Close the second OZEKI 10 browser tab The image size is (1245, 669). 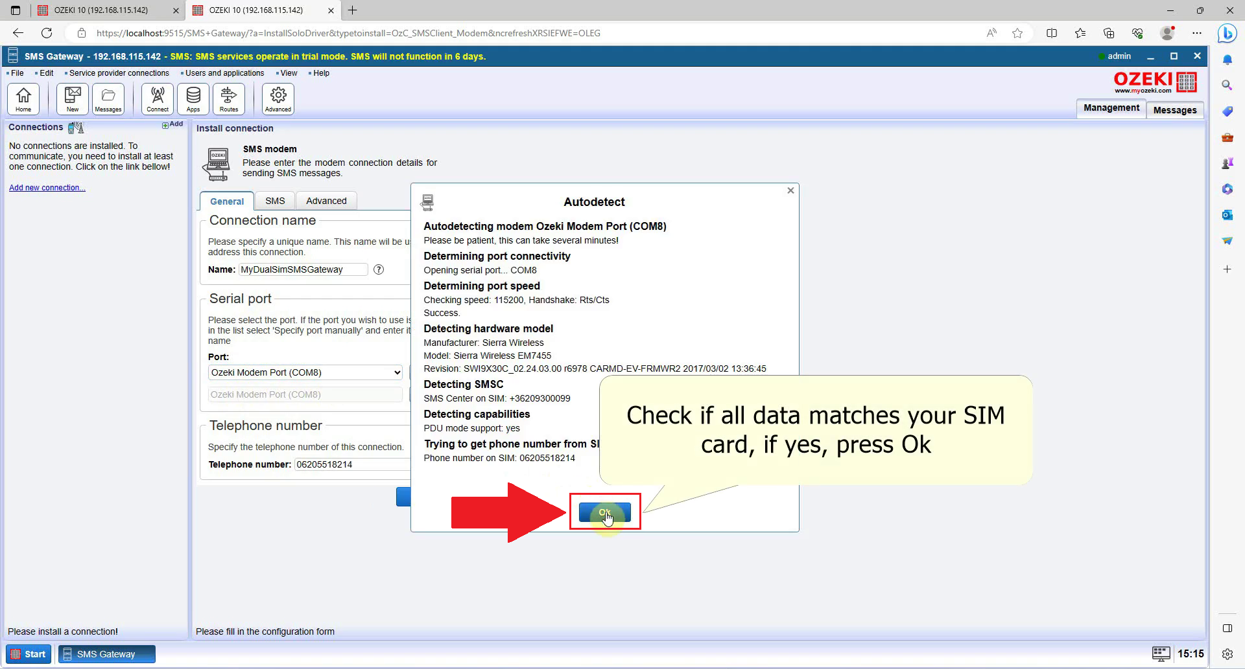tap(331, 10)
